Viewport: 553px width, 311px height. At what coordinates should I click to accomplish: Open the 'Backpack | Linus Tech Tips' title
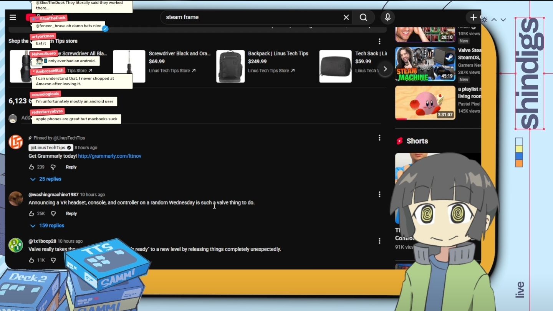click(x=278, y=53)
